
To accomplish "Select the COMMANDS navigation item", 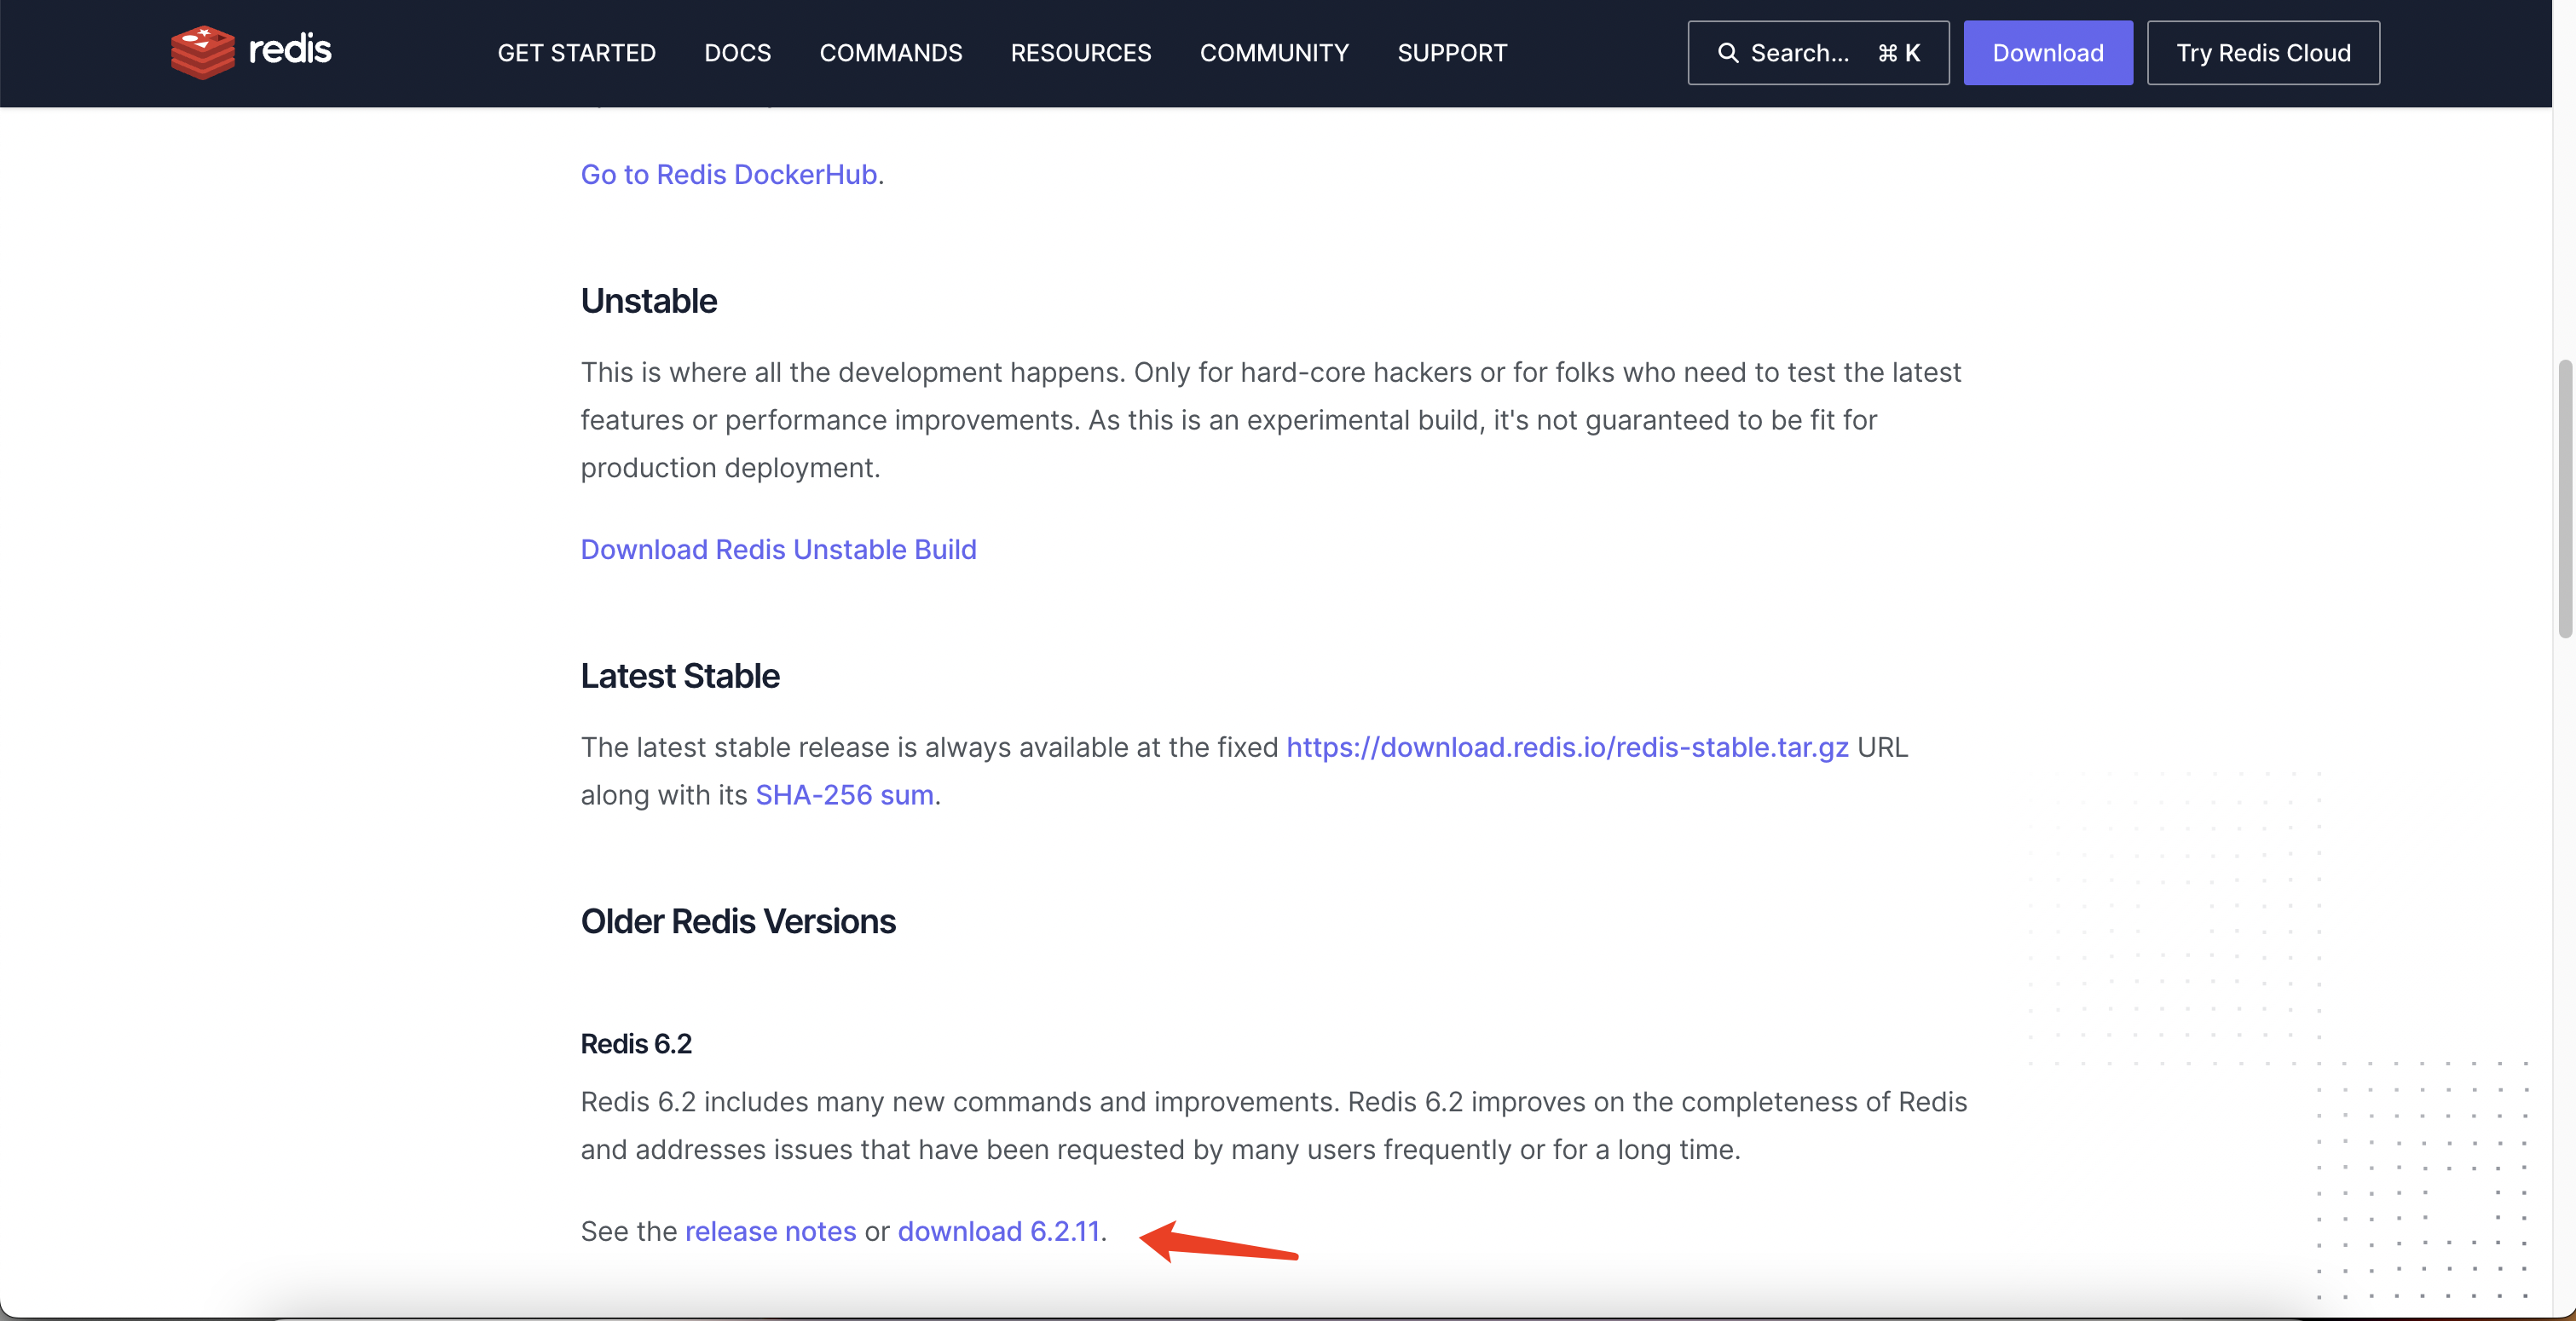I will click(x=890, y=53).
